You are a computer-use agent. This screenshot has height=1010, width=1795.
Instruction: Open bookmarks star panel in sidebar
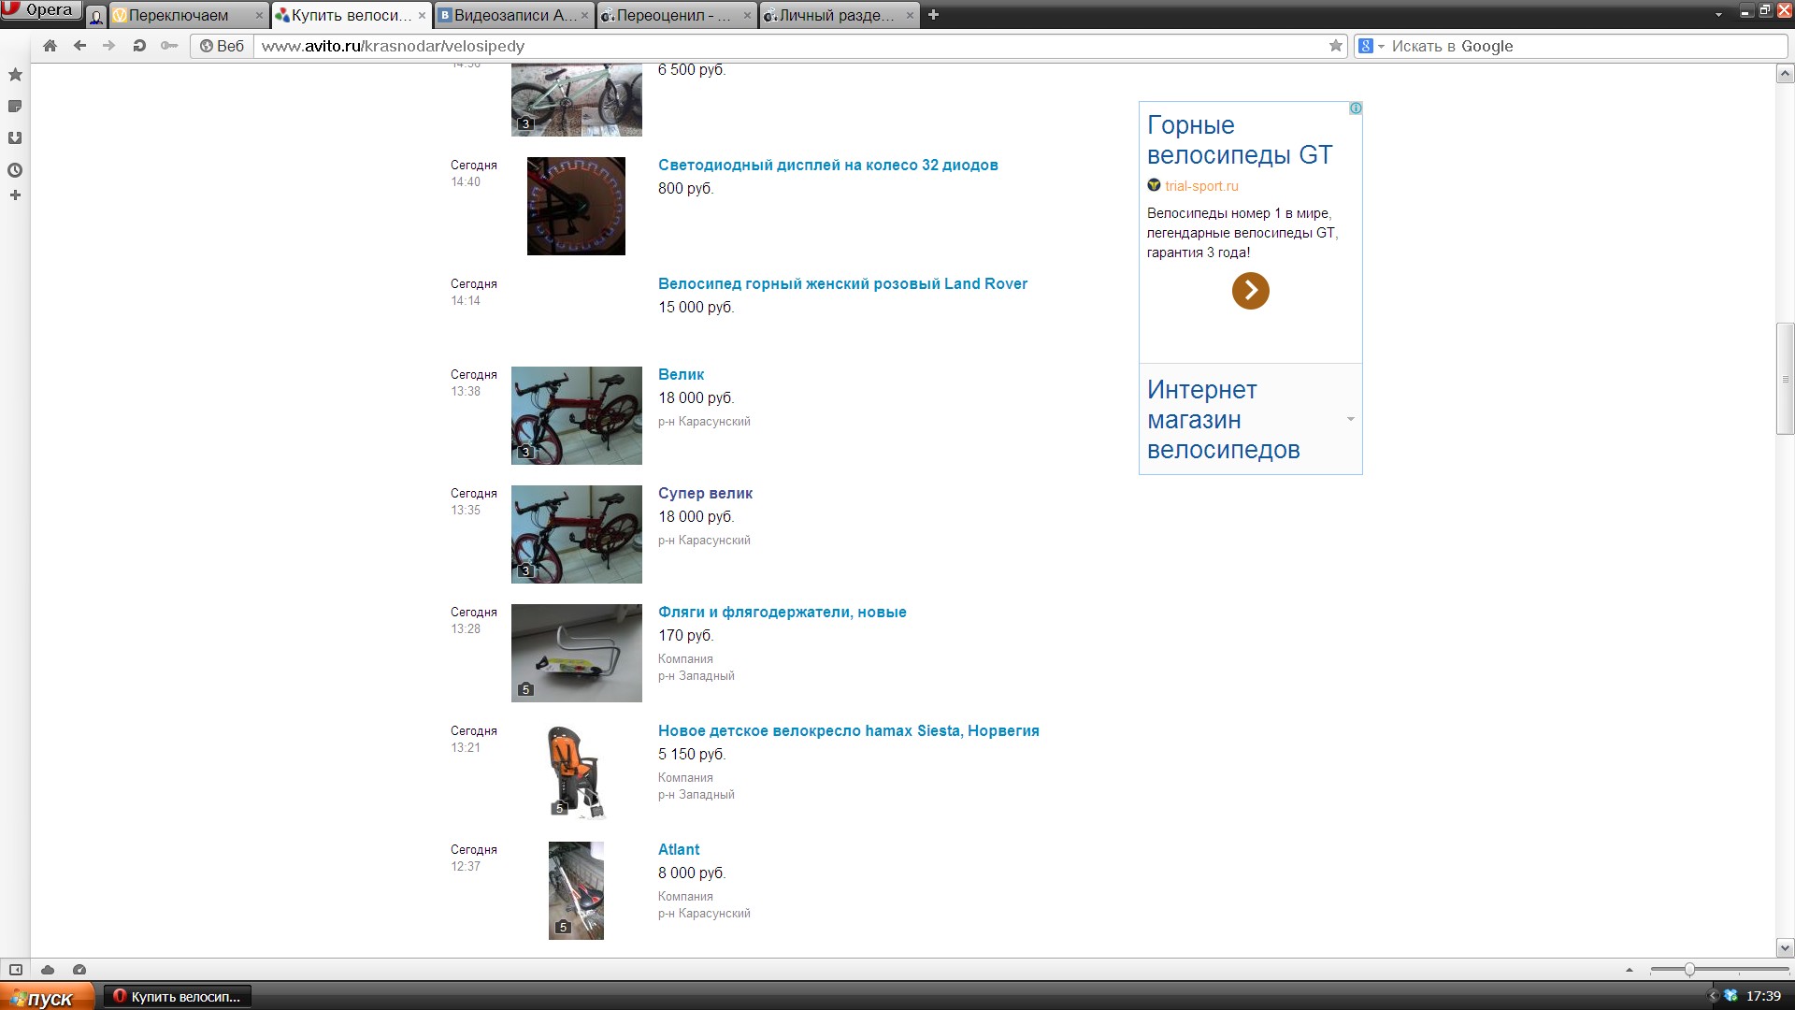(15, 75)
